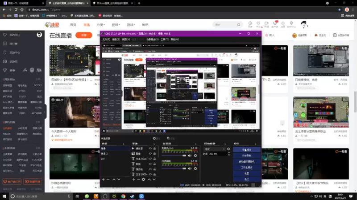Toggle visibility of first source (媒体源)

tap(150, 148)
